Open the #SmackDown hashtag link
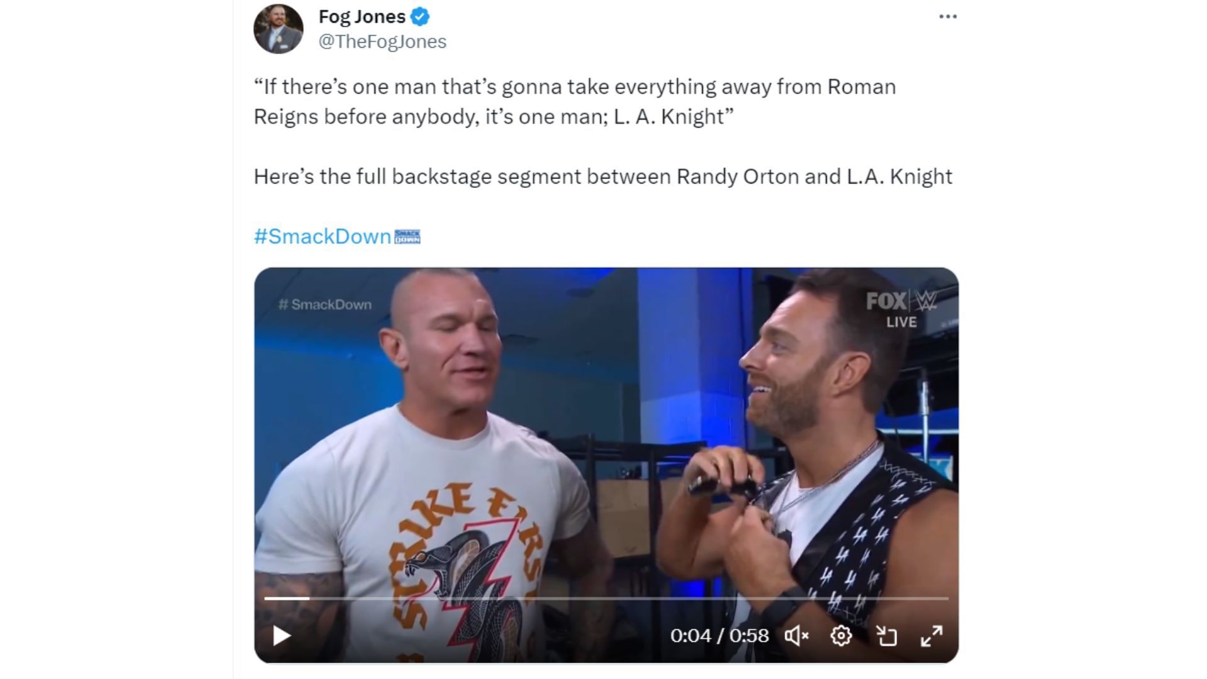 [322, 236]
